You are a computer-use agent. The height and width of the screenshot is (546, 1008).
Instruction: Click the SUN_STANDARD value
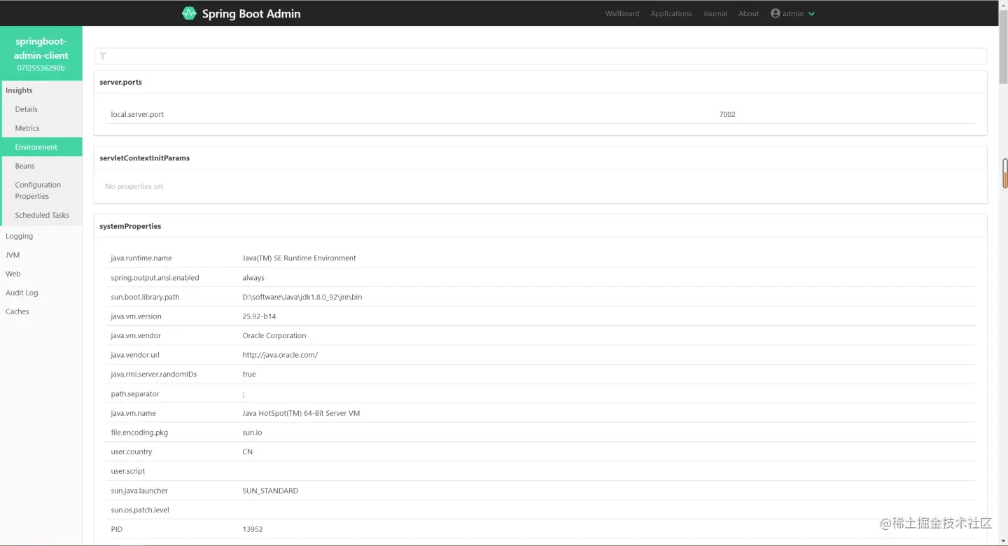point(270,491)
